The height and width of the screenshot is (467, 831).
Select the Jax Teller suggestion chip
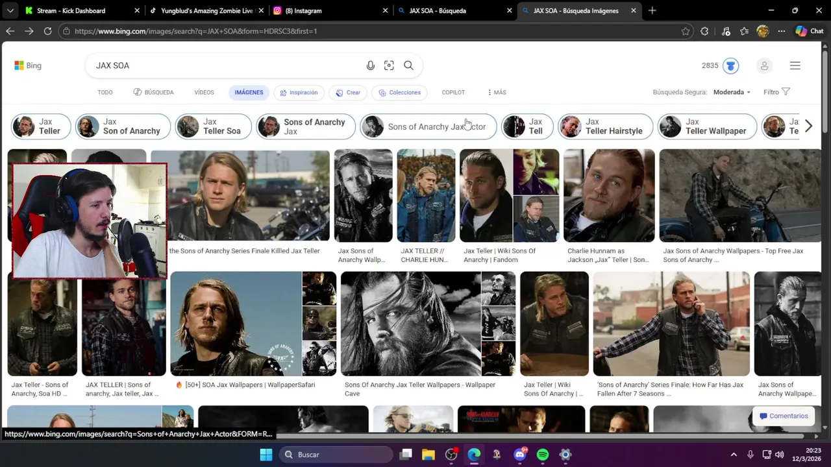tap(40, 126)
